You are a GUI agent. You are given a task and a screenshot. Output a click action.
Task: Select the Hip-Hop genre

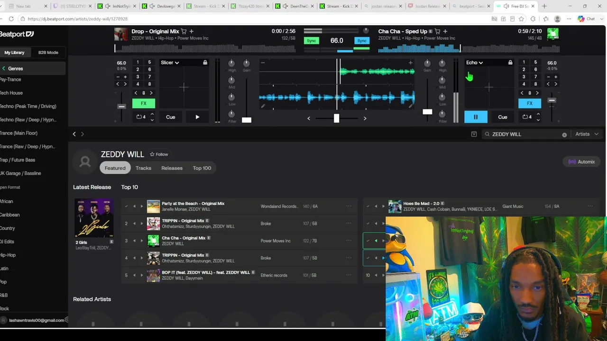tap(8, 255)
